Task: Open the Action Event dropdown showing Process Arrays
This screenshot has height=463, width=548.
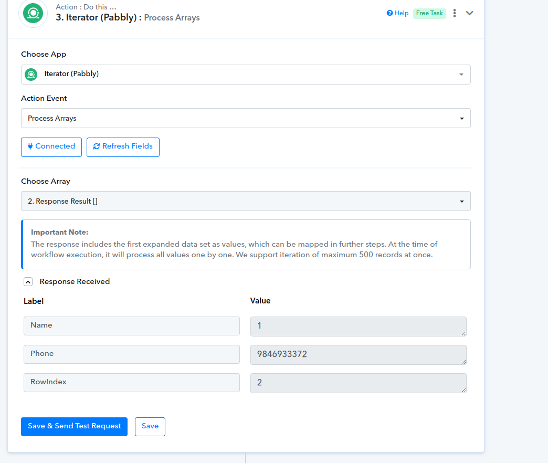Action: 246,118
